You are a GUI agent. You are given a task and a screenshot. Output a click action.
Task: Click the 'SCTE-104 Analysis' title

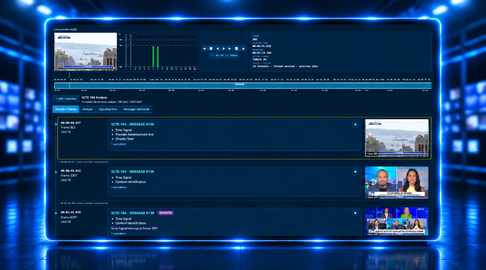(94, 97)
